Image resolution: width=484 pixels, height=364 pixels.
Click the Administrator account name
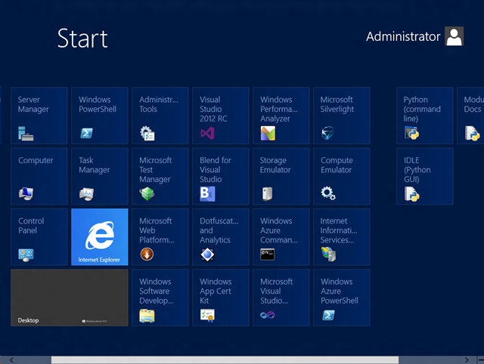(402, 36)
